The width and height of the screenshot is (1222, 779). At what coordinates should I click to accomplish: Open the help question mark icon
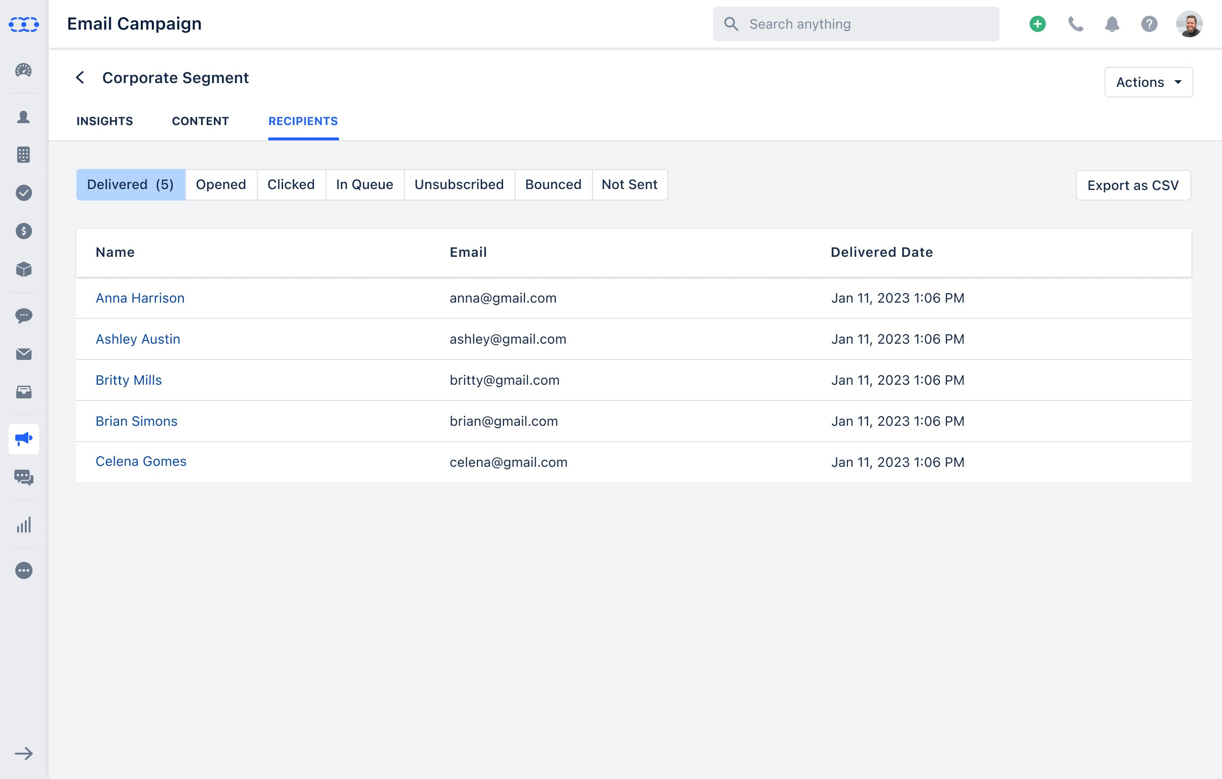(x=1149, y=24)
